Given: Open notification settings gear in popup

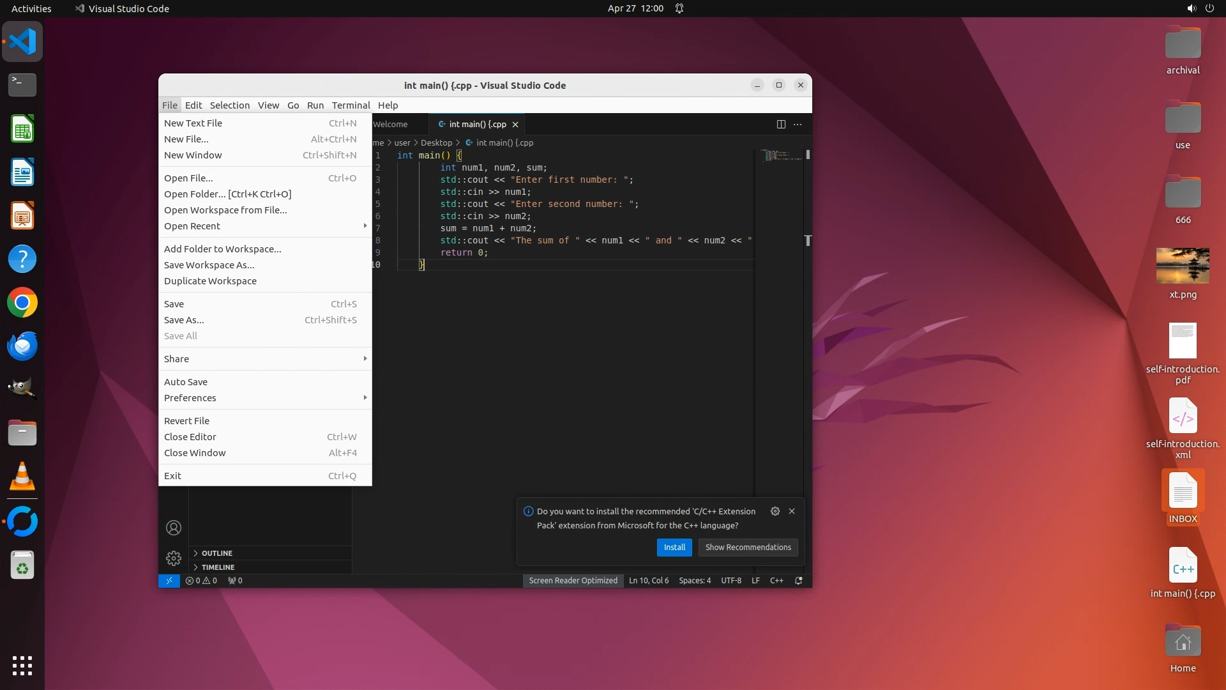Looking at the screenshot, I should click(775, 511).
